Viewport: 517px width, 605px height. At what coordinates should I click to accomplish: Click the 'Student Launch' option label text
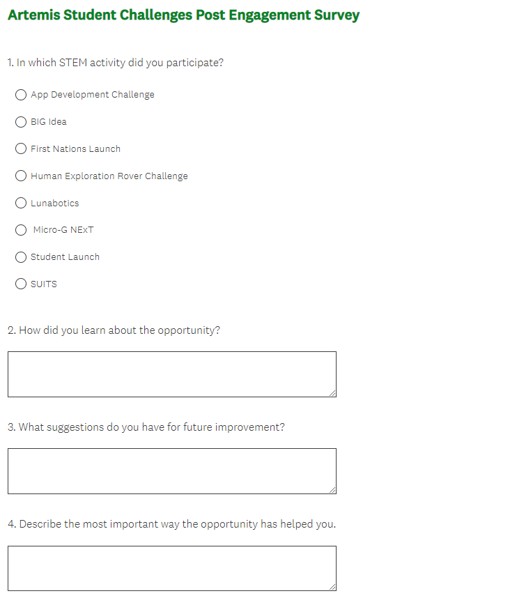point(65,257)
